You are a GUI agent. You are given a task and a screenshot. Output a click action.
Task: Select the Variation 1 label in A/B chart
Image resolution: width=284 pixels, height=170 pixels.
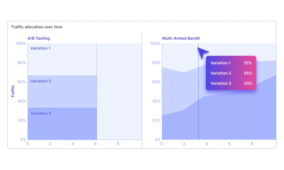point(40,48)
